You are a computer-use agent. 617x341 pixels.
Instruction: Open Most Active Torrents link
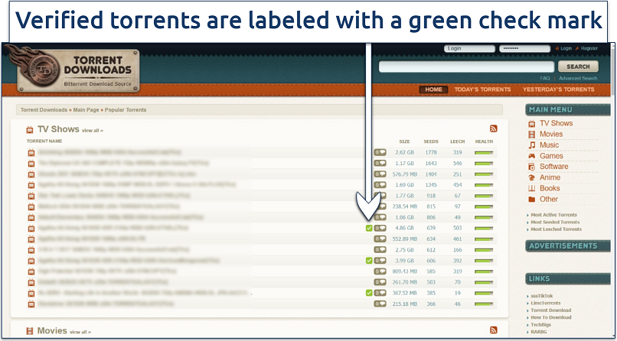pyautogui.click(x=553, y=215)
